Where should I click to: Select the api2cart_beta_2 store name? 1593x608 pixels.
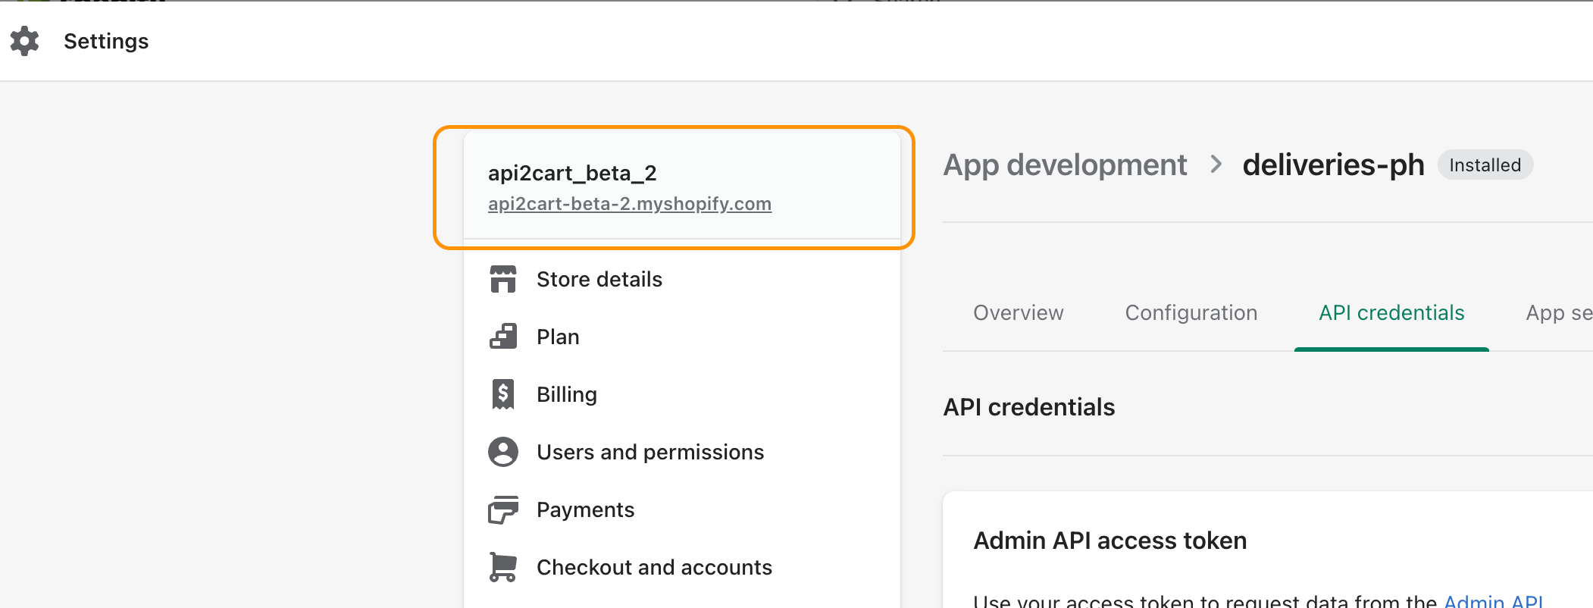click(x=572, y=174)
